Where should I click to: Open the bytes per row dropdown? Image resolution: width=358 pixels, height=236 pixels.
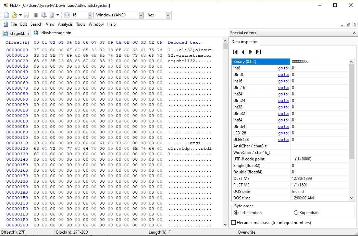click(90, 15)
